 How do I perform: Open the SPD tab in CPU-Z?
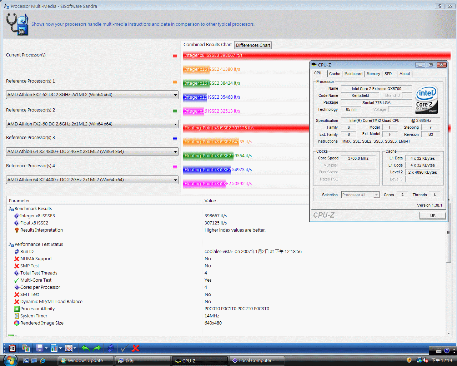click(x=388, y=74)
